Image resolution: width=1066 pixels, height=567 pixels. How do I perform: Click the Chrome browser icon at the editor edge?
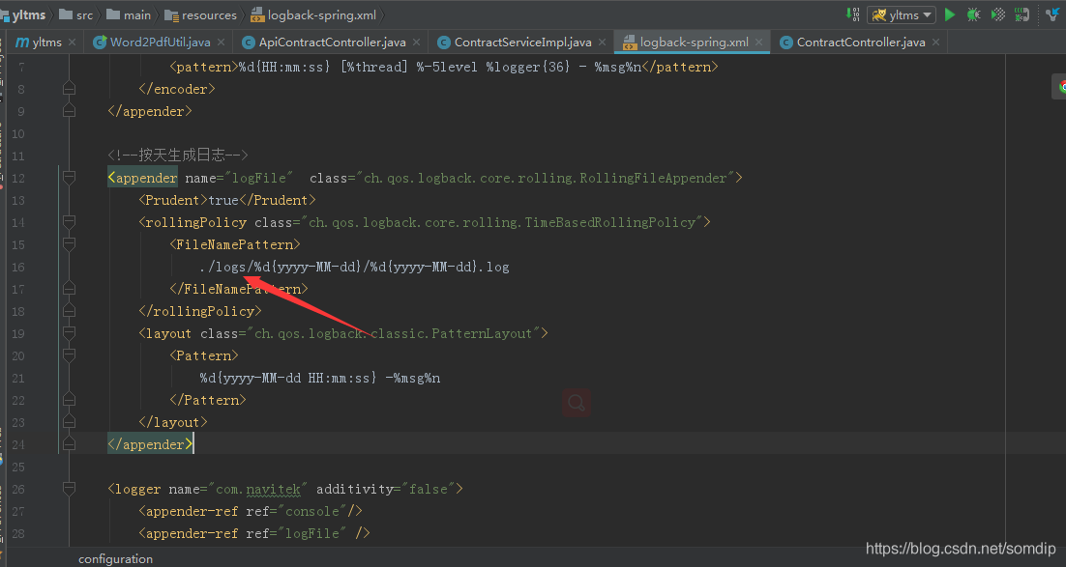coord(1062,87)
